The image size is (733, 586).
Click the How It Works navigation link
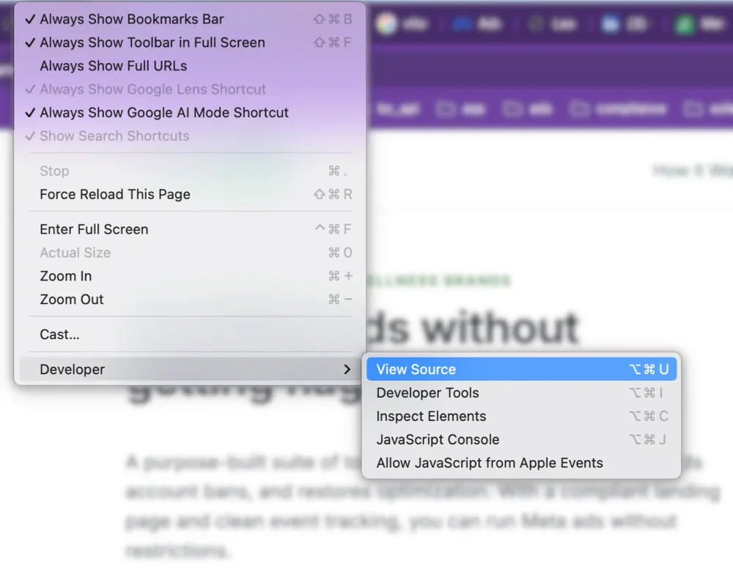click(x=693, y=170)
